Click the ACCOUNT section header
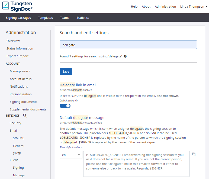209x179 pixels. [13, 64]
